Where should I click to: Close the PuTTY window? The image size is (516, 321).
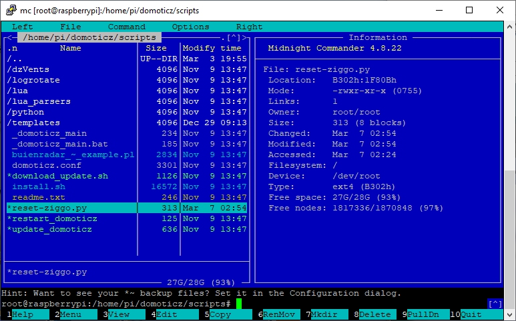(x=500, y=10)
